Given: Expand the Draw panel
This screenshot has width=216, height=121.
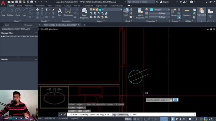Looking at the screenshot, I should (18, 21).
